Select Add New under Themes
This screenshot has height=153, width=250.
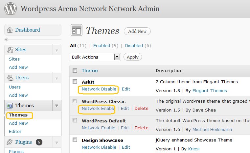[18, 123]
